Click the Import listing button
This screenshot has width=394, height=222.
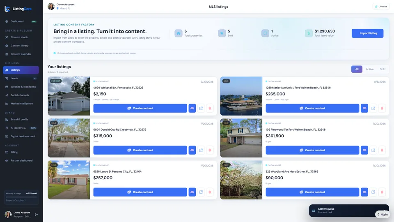coord(367,33)
